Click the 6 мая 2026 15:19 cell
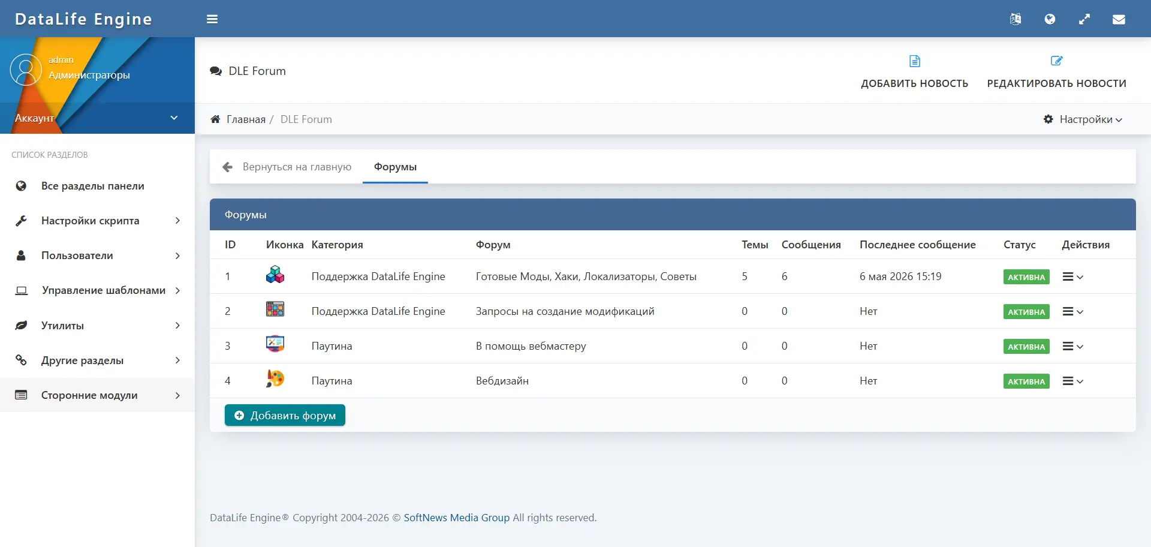This screenshot has height=547, width=1151. pos(900,276)
